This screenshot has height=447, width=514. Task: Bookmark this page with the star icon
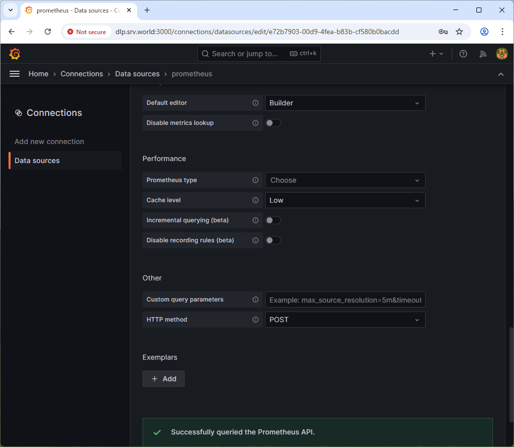[459, 32]
